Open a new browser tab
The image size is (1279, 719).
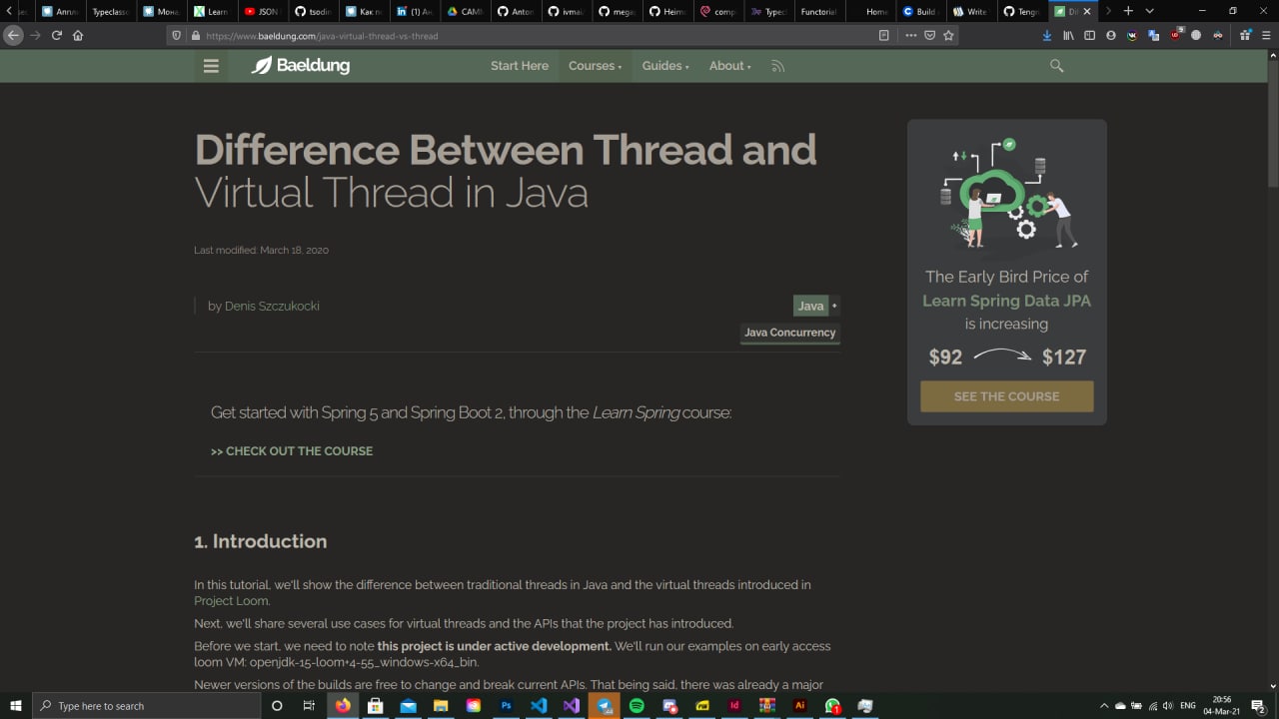tap(1128, 11)
